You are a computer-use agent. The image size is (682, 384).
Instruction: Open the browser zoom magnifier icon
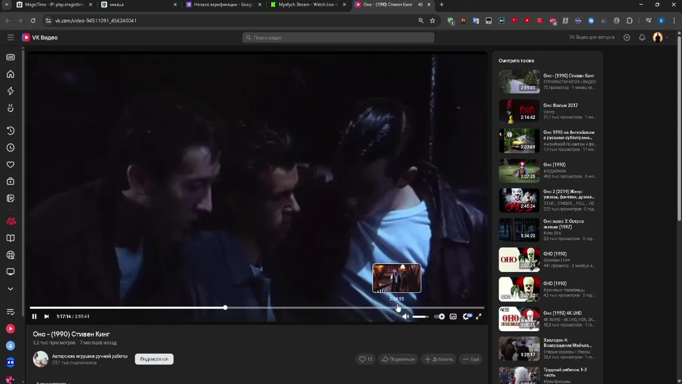tap(421, 21)
